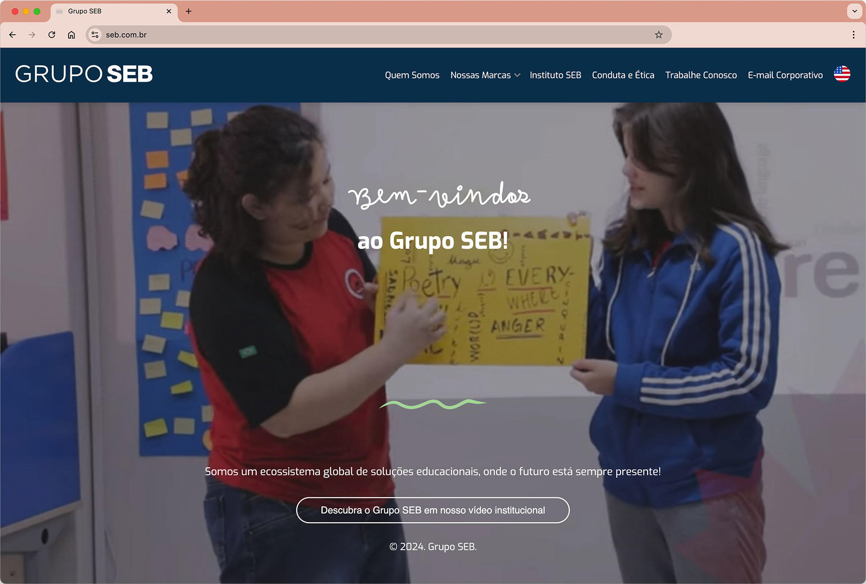This screenshot has width=866, height=584.
Task: Open site information icon in address bar
Action: click(95, 35)
